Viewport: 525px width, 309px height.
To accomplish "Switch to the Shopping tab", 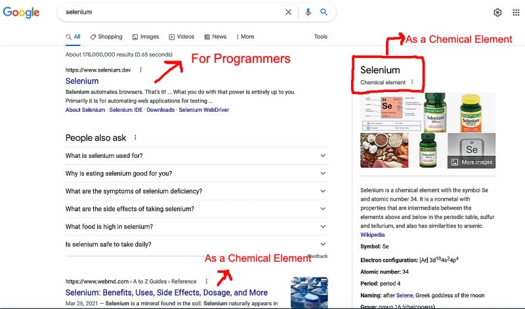I will click(106, 37).
